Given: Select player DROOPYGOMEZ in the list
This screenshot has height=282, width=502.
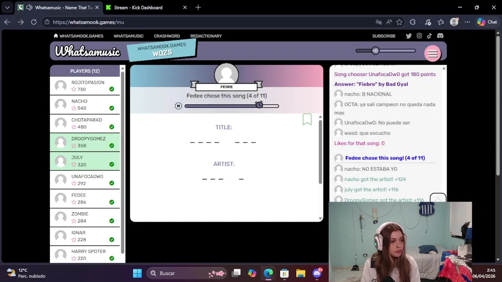Looking at the screenshot, I should 85,142.
